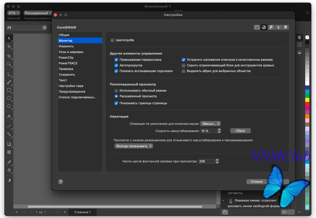Image resolution: width=316 pixels, height=218 pixels.
Task: Open the Customization arrow icon in dialog
Action: 271,27
